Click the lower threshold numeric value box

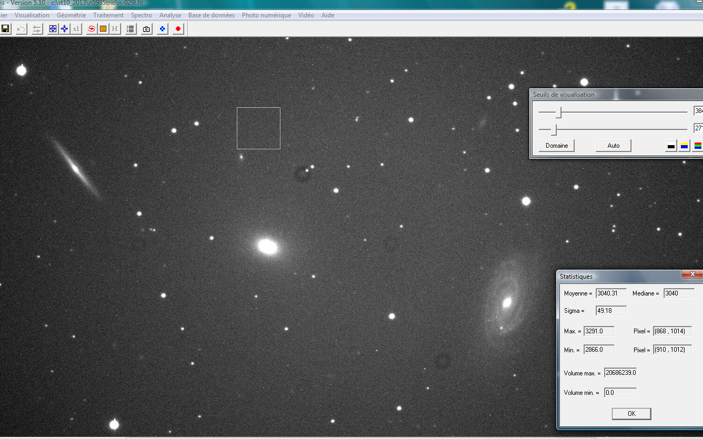pyautogui.click(x=698, y=128)
